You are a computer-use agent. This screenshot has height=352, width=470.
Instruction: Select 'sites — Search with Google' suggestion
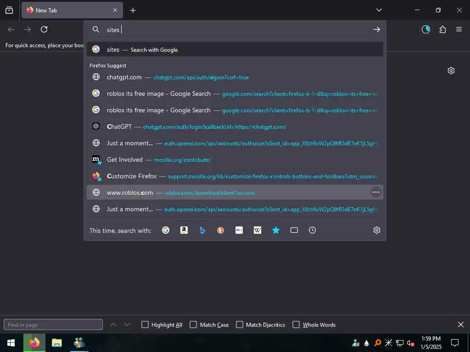coord(235,49)
